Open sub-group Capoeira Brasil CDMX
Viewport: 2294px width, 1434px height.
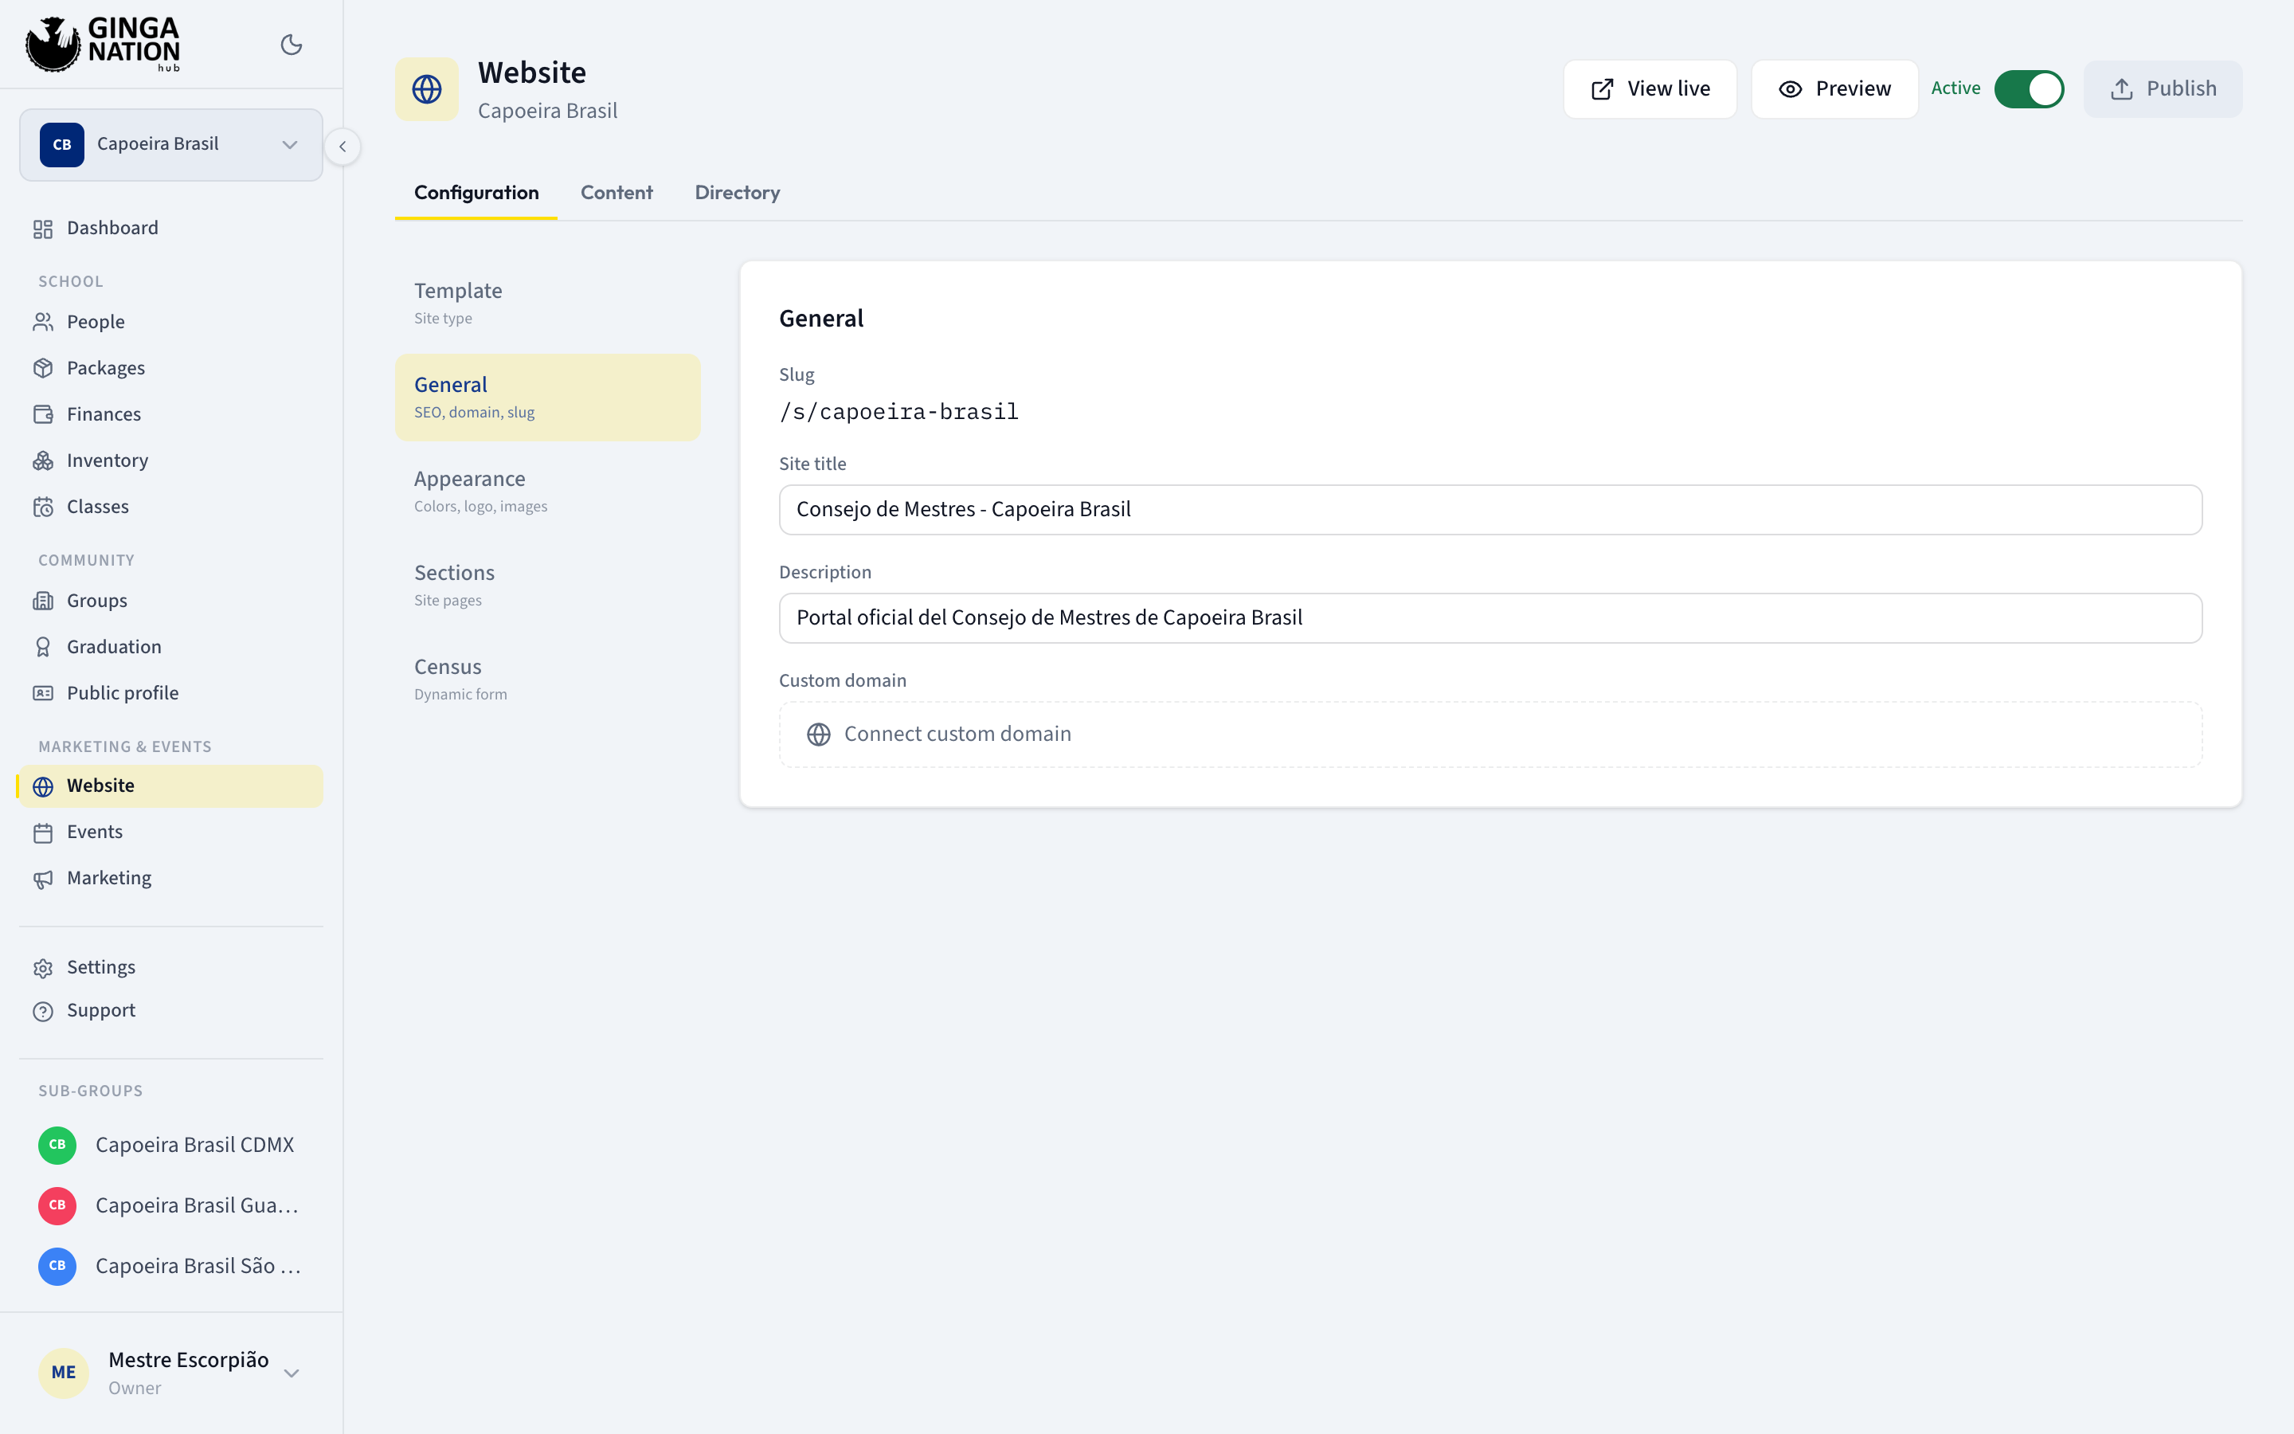click(170, 1145)
